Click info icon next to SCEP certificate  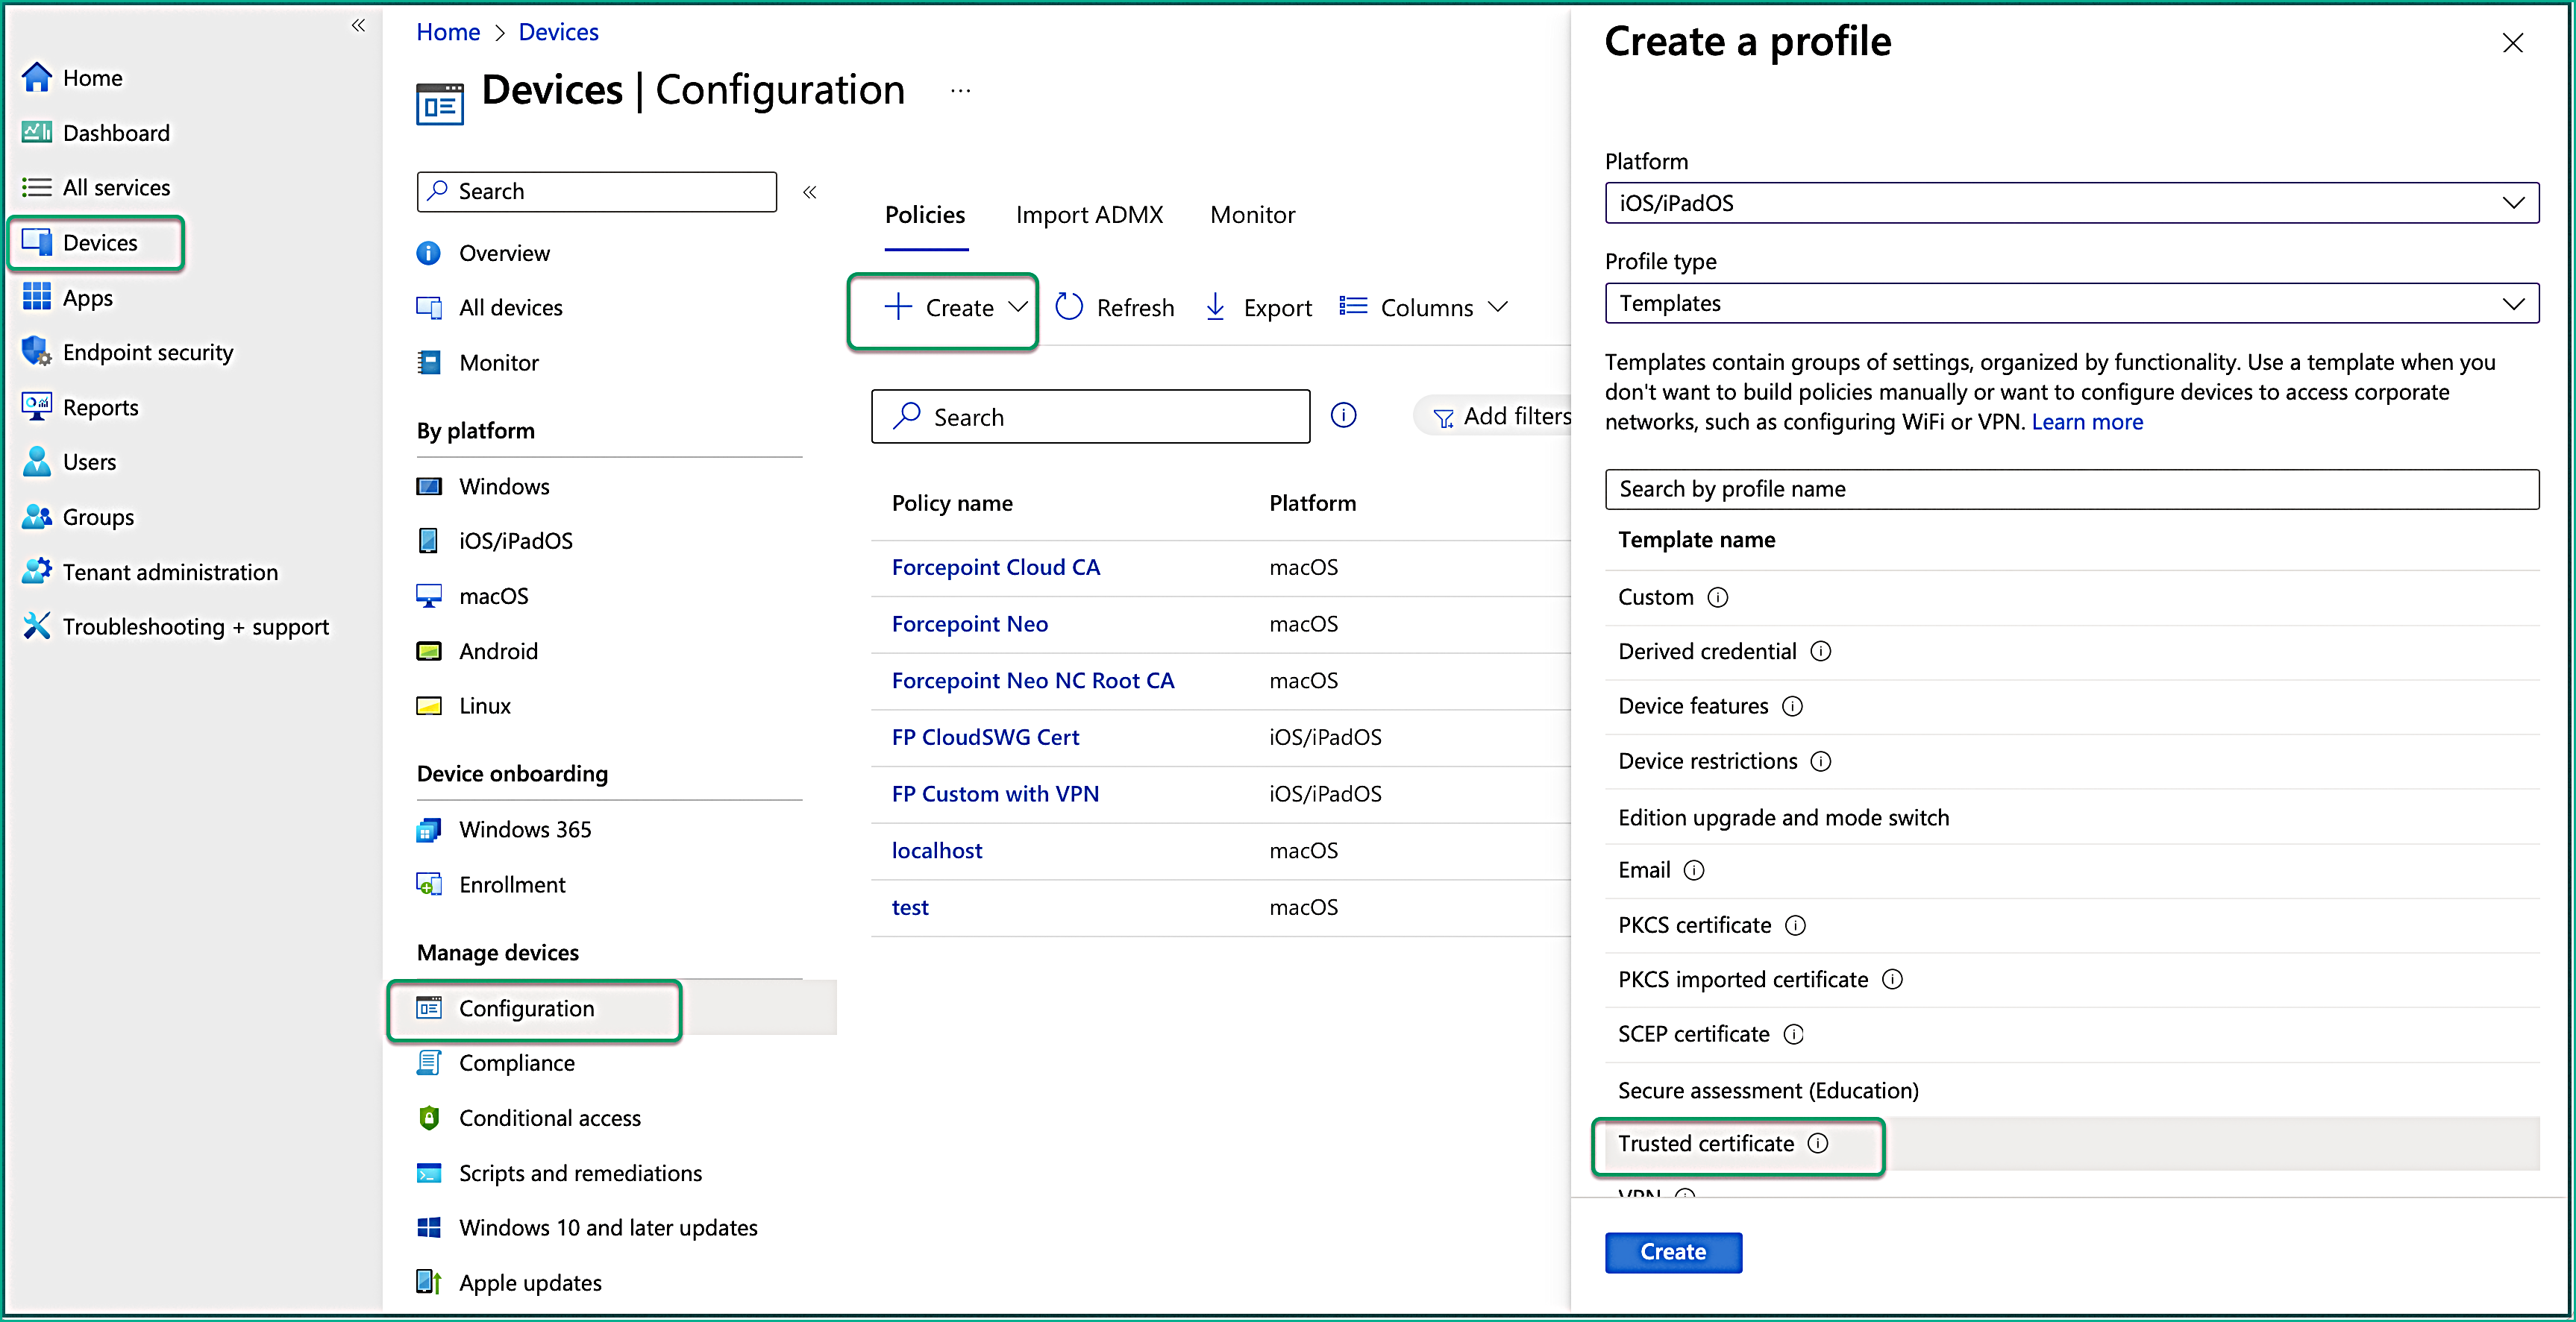pyautogui.click(x=1794, y=1034)
